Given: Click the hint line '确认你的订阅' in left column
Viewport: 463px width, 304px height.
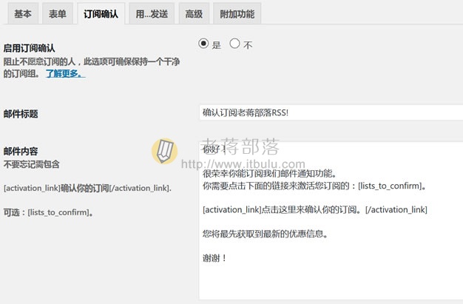Looking at the screenshot, I should (87, 188).
